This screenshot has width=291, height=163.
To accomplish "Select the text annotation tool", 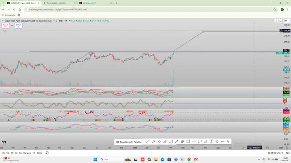I will coord(211,142).
